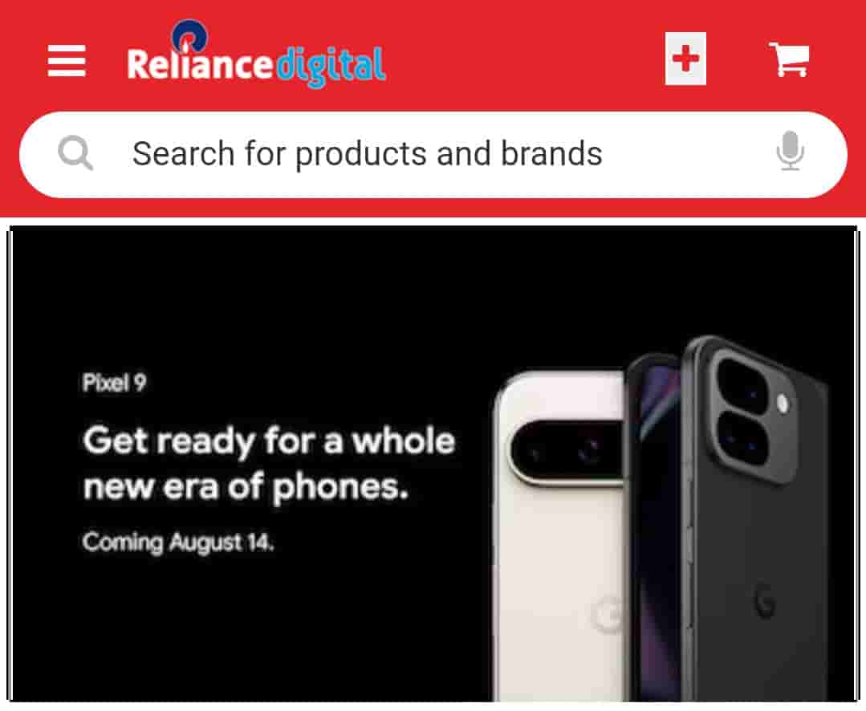Click the 'new era of phones.' line
Viewport: 866px width, 711px height.
[x=246, y=487]
